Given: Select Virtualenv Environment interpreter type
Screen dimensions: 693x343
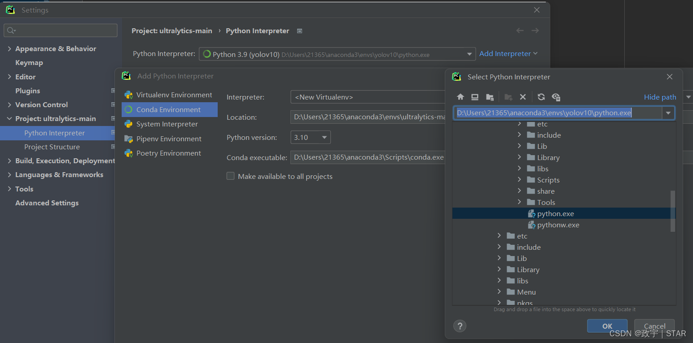Looking at the screenshot, I should click(170, 95).
